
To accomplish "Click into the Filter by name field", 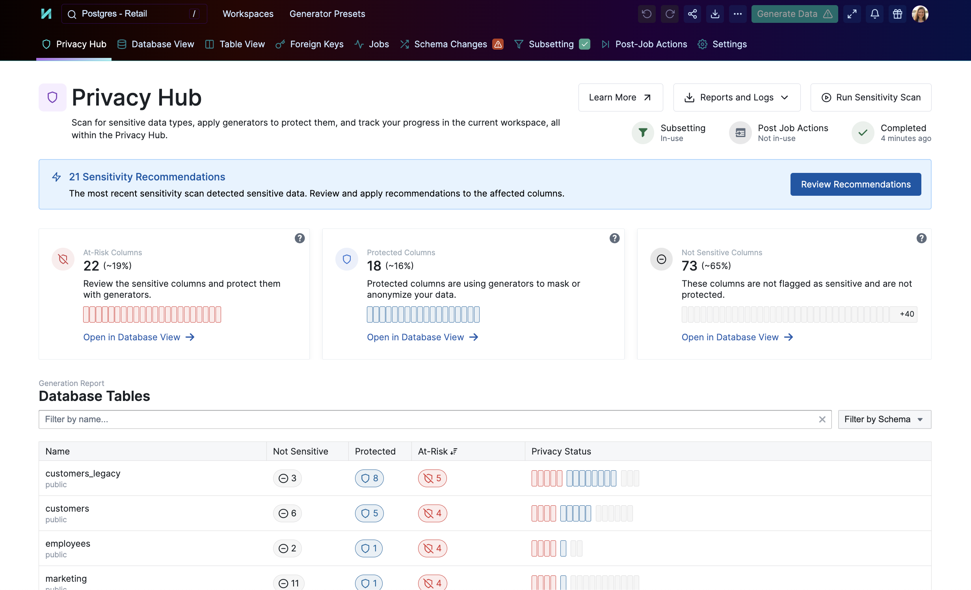I will click(426, 419).
